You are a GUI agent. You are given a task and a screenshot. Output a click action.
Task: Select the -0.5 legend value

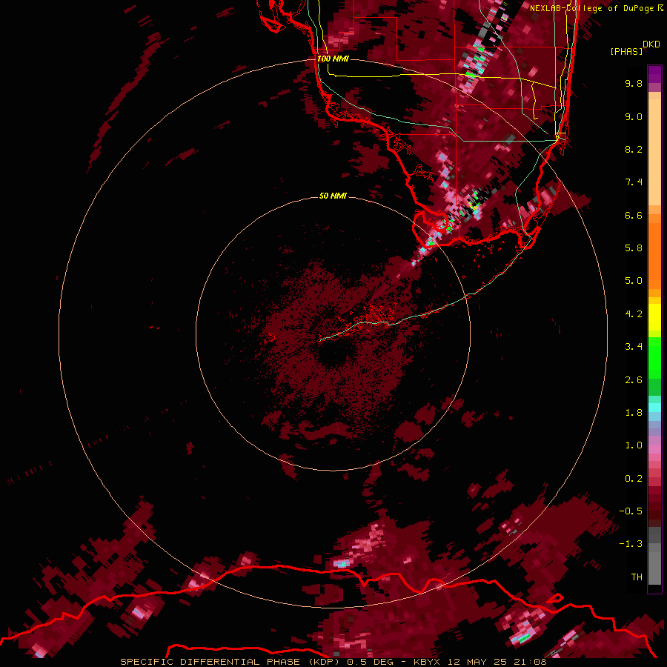point(631,511)
